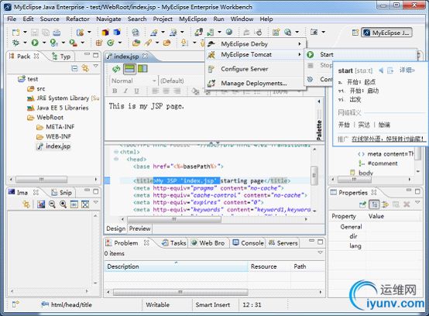Click the Run External Tools icon
The image size is (429, 316).
pos(73,43)
